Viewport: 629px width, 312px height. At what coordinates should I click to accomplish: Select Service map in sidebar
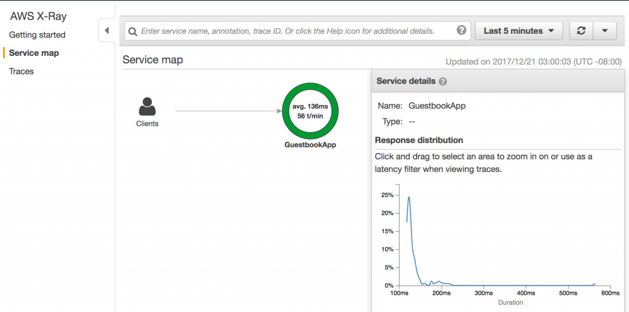pyautogui.click(x=34, y=53)
